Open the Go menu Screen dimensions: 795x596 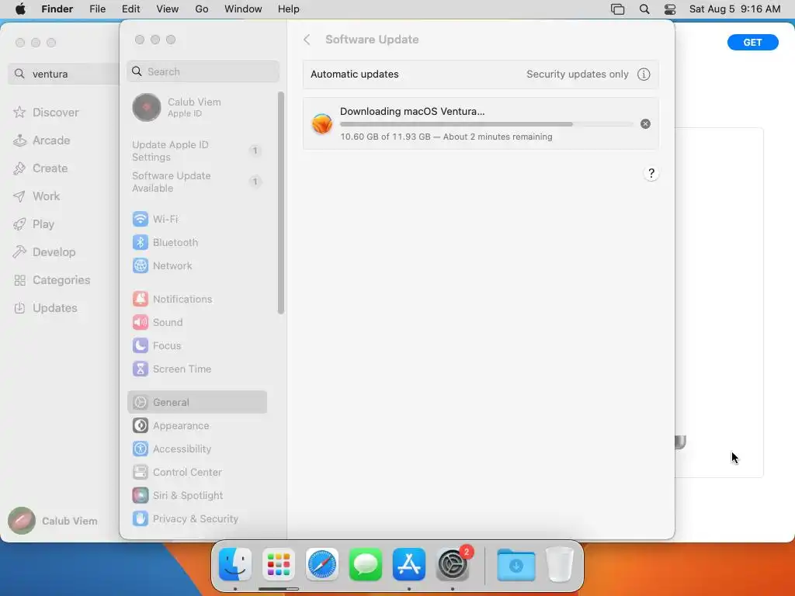click(x=202, y=9)
